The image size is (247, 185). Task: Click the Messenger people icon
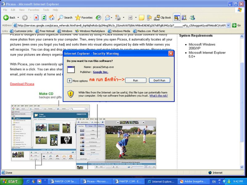192,18
